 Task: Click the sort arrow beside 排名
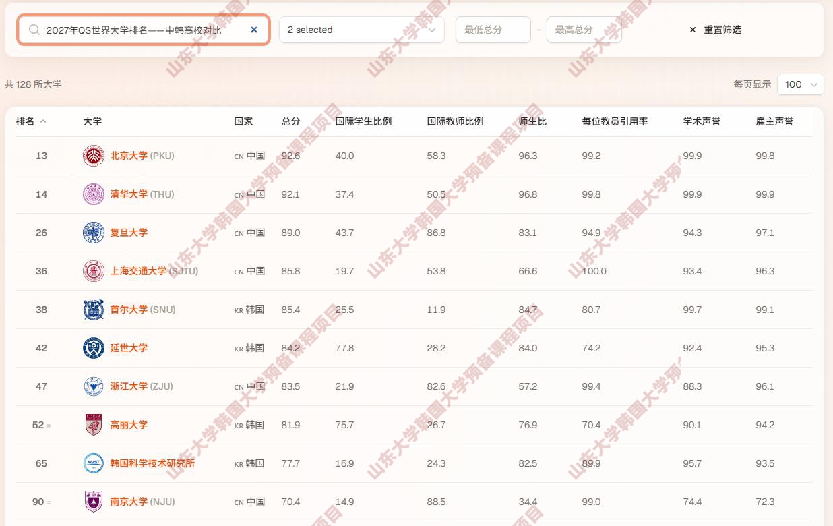click(x=43, y=121)
